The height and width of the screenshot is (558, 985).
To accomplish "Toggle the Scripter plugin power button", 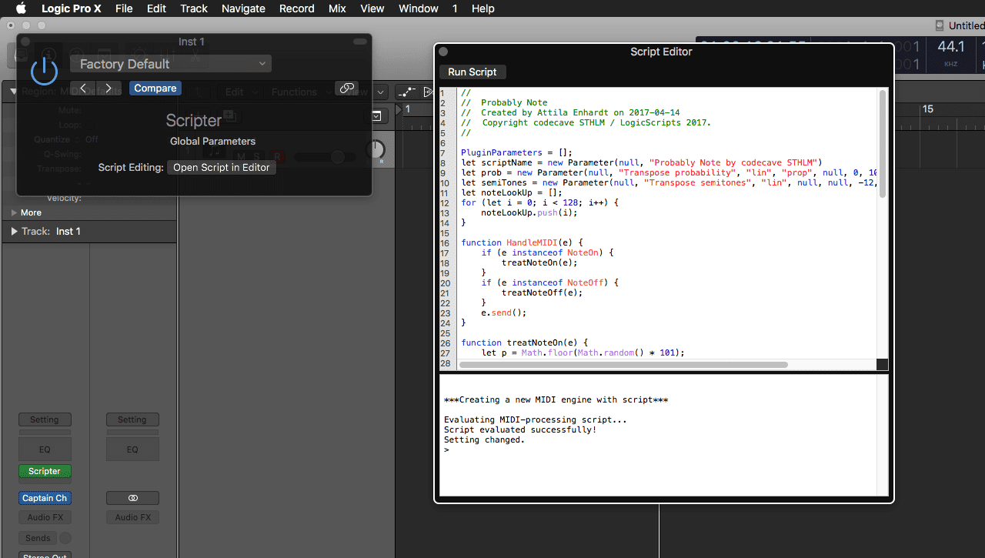I will [x=44, y=70].
